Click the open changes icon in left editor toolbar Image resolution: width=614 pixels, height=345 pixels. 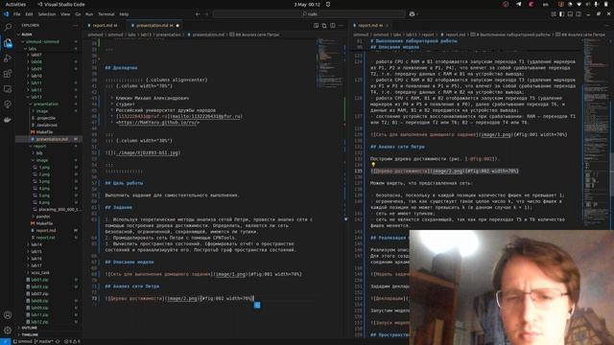pyautogui.click(x=324, y=26)
